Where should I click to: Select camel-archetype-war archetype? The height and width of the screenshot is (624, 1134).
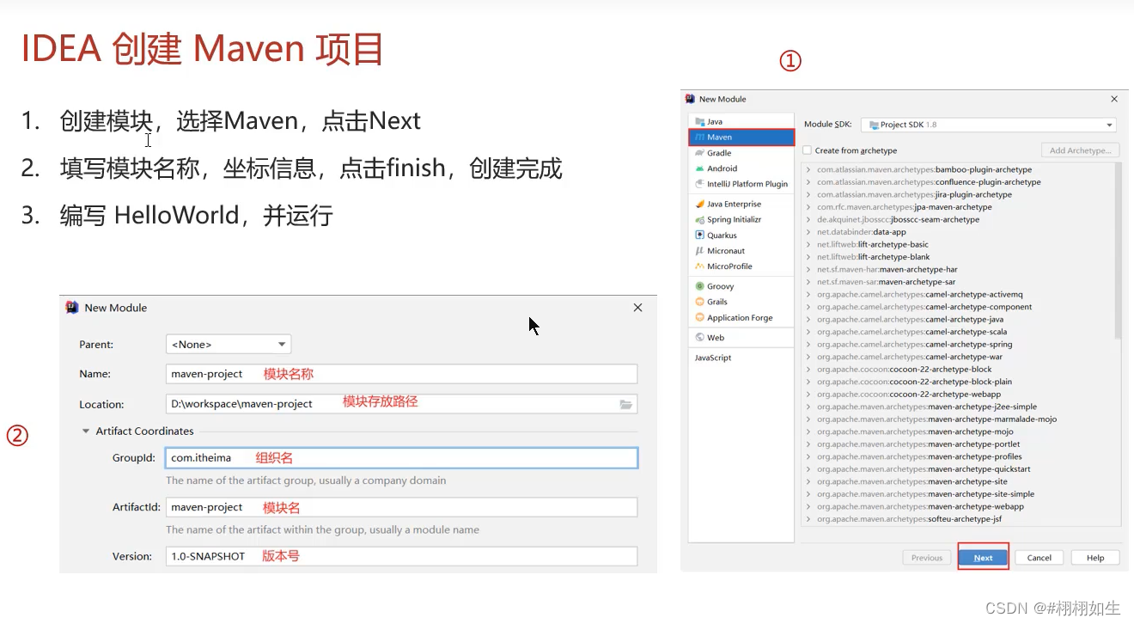click(x=909, y=357)
